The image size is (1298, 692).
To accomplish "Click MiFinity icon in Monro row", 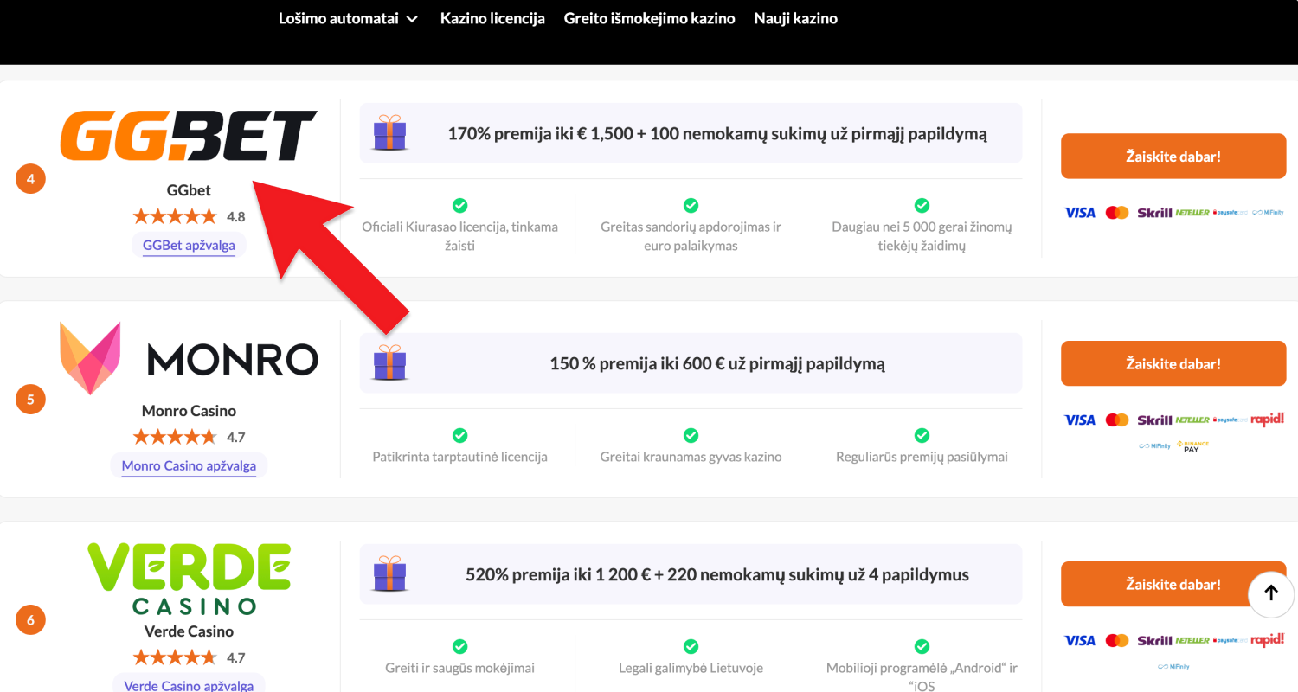I will pyautogui.click(x=1154, y=446).
